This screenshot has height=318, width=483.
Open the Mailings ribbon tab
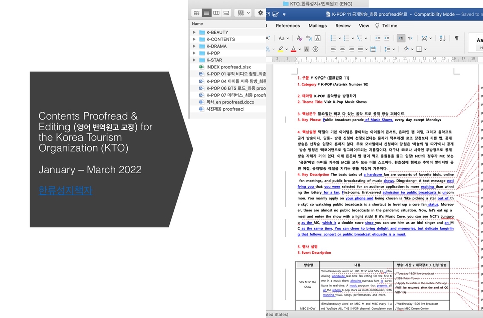tap(317, 26)
